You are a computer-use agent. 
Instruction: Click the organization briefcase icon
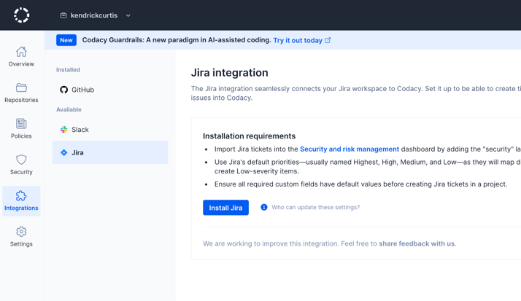(x=63, y=15)
